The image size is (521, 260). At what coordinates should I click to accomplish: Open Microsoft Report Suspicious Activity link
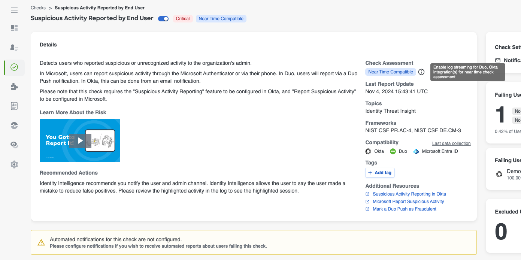point(408,202)
